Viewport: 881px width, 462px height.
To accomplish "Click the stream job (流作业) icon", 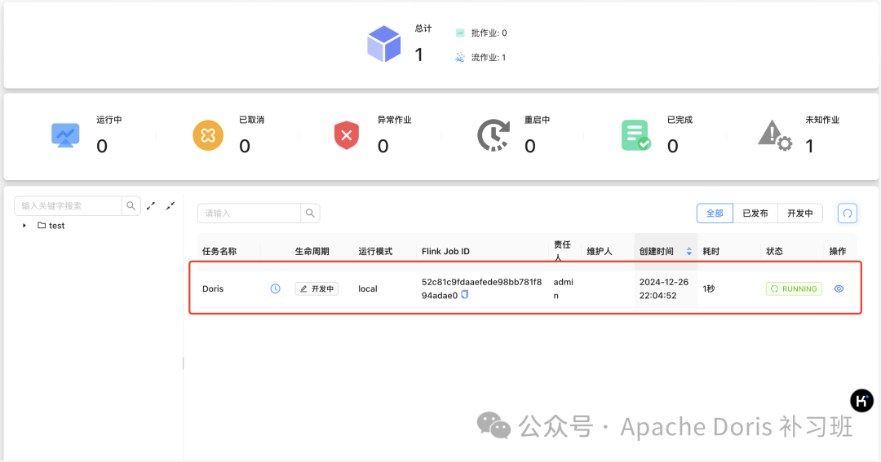I will point(460,57).
